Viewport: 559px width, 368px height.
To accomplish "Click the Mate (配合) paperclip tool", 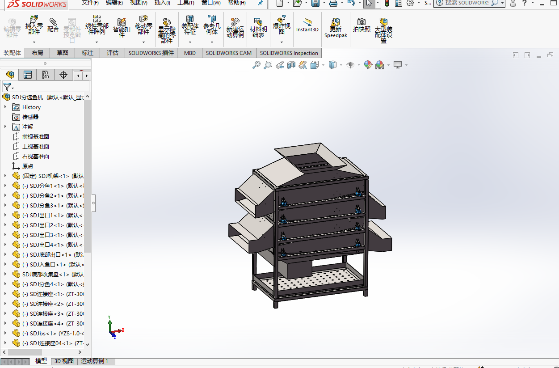I will point(53,25).
